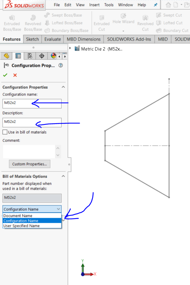The image size is (190, 285).
Task: Switch to the Features tab
Action: tap(12, 39)
